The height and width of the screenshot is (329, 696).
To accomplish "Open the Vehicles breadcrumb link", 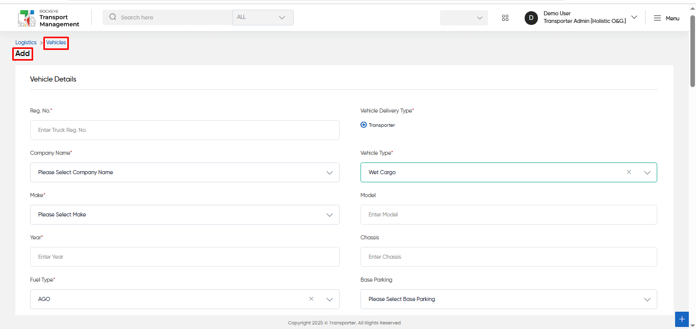I will [x=56, y=43].
